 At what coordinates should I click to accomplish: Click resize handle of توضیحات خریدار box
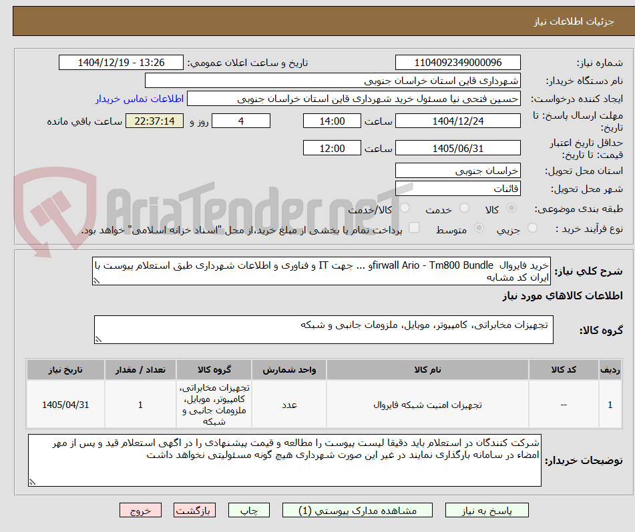[x=32, y=482]
